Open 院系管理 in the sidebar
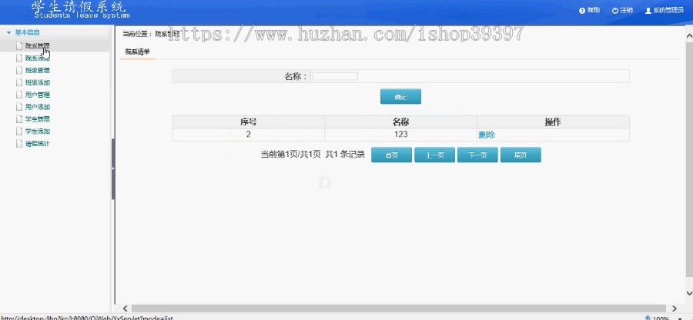Screen dimensions: 693x320 coord(37,45)
